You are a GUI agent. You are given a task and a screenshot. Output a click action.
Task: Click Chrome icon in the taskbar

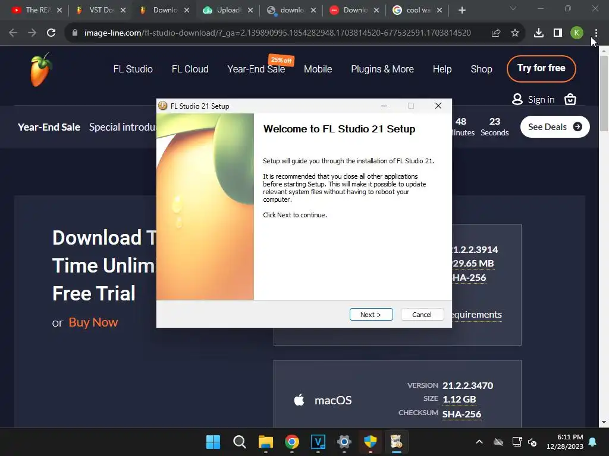[291, 442]
